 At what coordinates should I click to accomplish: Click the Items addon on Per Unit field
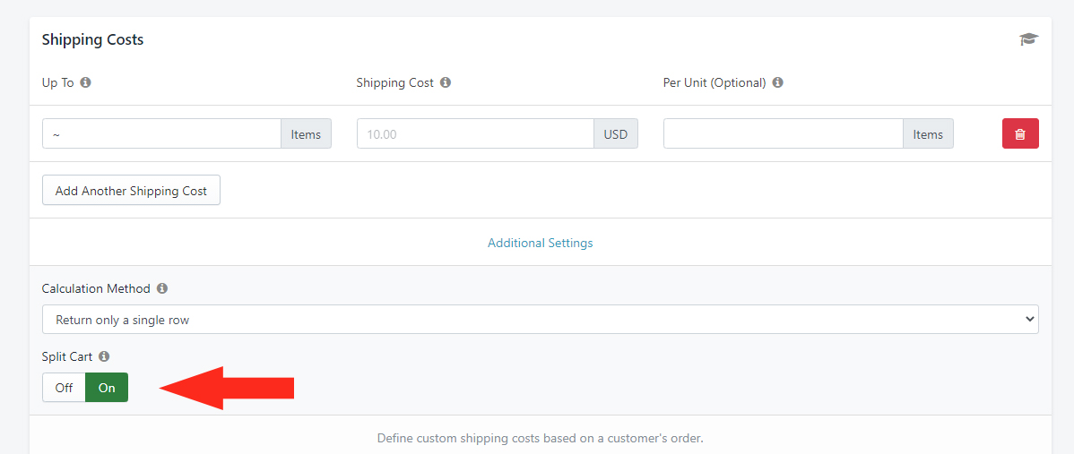coord(928,134)
